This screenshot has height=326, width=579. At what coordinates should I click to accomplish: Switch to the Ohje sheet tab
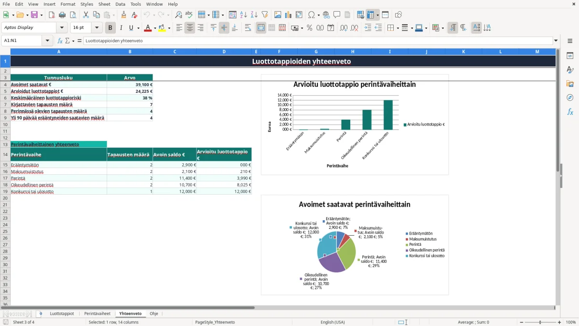153,313
